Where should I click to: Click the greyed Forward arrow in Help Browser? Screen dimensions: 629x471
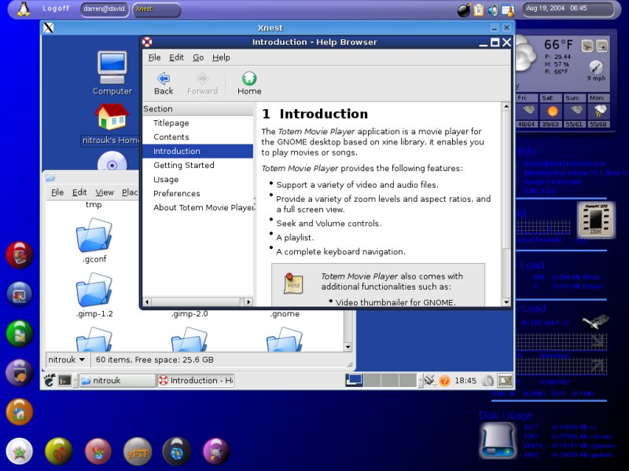[202, 78]
